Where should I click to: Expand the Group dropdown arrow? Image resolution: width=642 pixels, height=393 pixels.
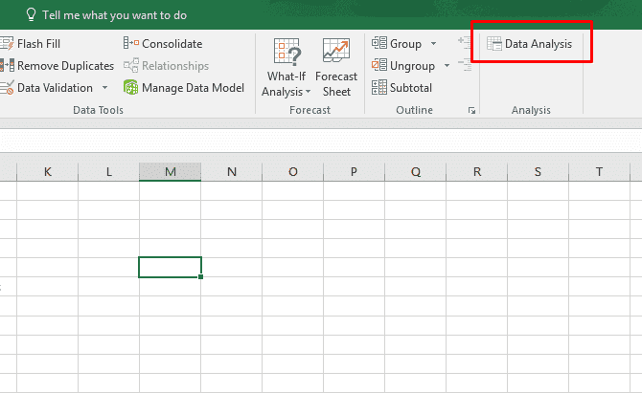pyautogui.click(x=433, y=43)
